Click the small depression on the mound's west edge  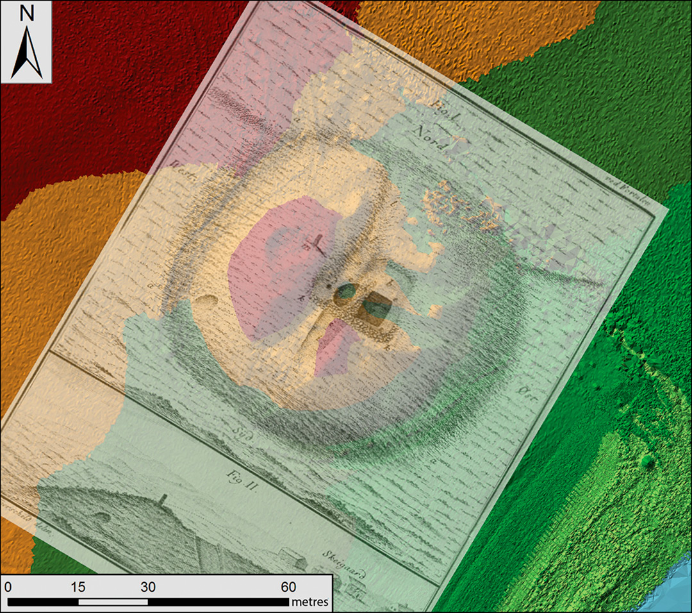tap(209, 299)
